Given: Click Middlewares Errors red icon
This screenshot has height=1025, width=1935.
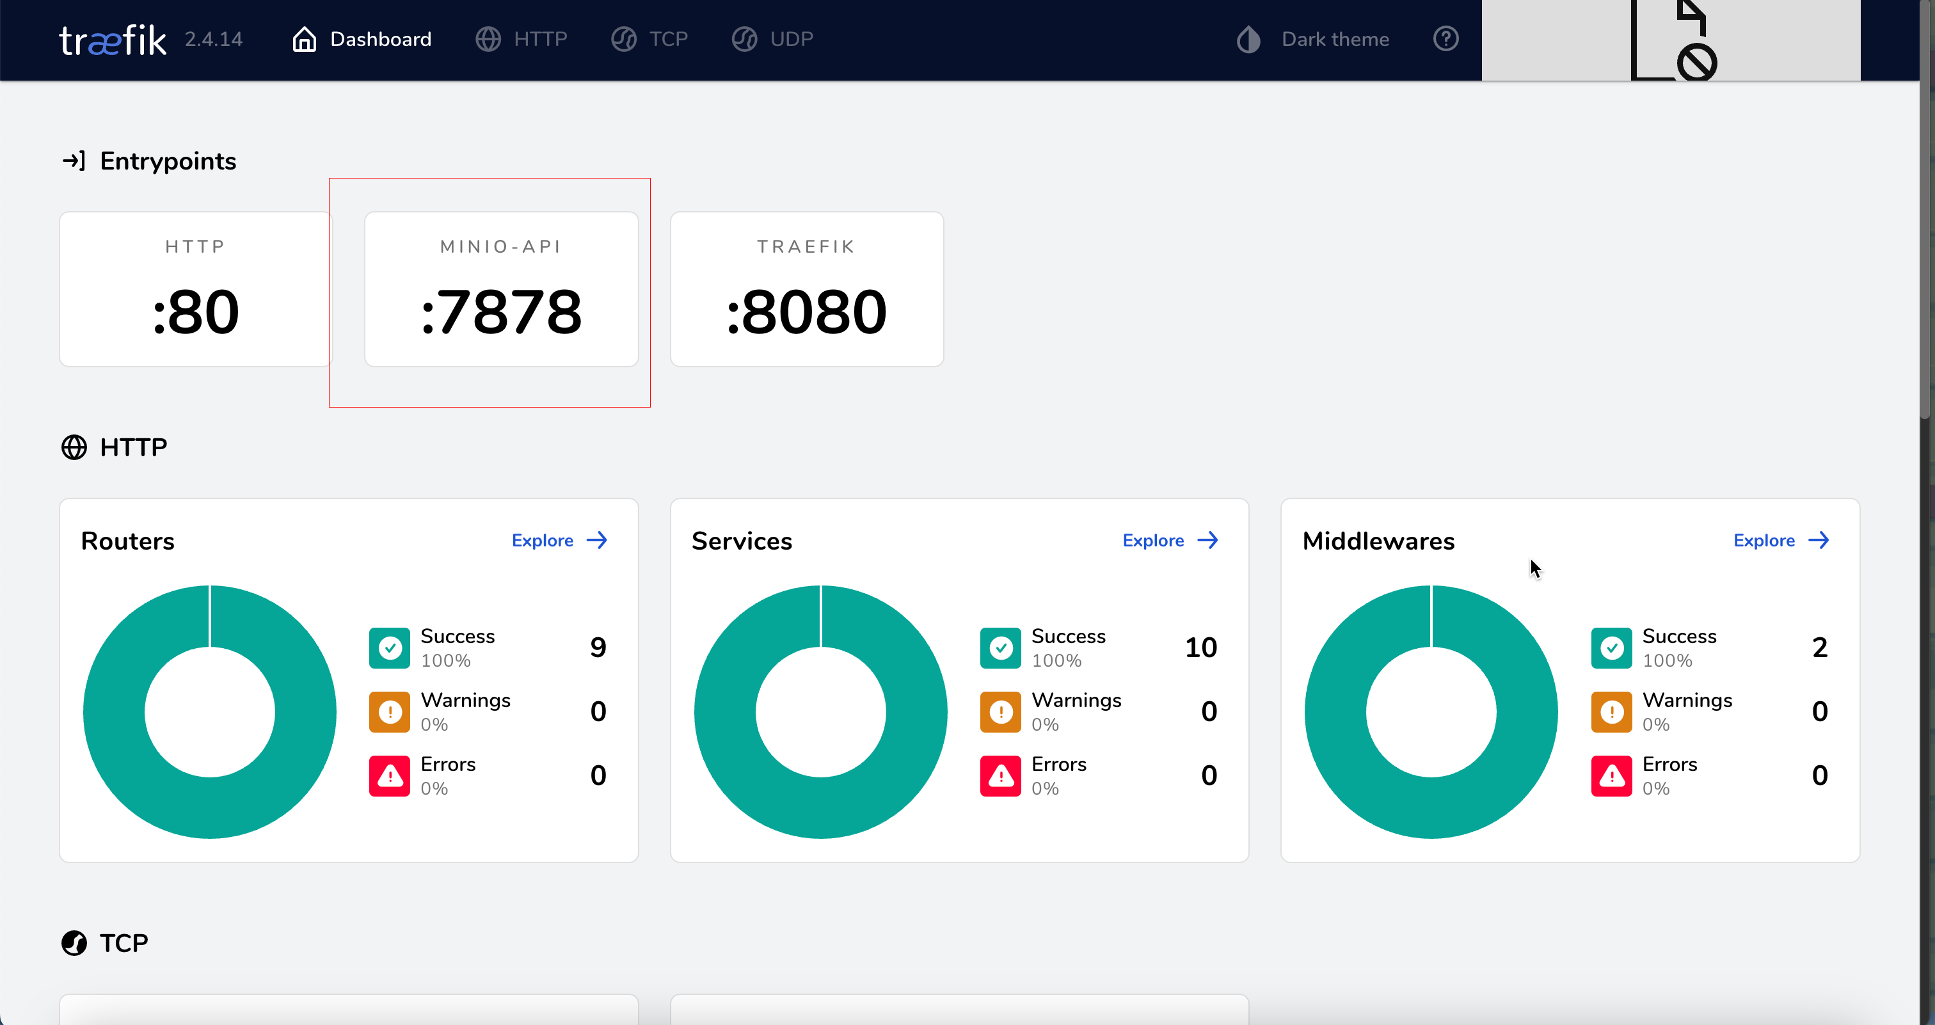Looking at the screenshot, I should 1611,775.
